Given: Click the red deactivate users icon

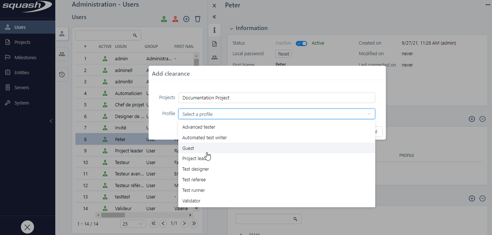Looking at the screenshot, I should tap(175, 19).
